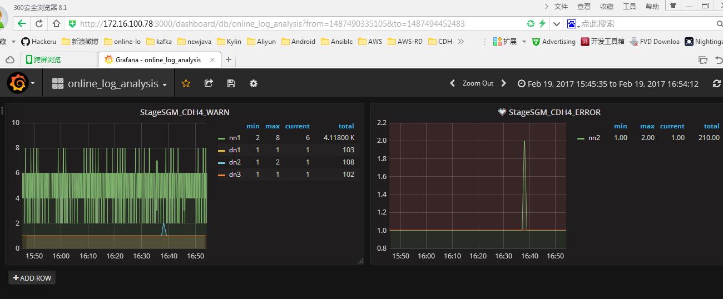Click the FVD Downloader extension
Image resolution: width=723 pixels, height=299 pixels.
[655, 42]
